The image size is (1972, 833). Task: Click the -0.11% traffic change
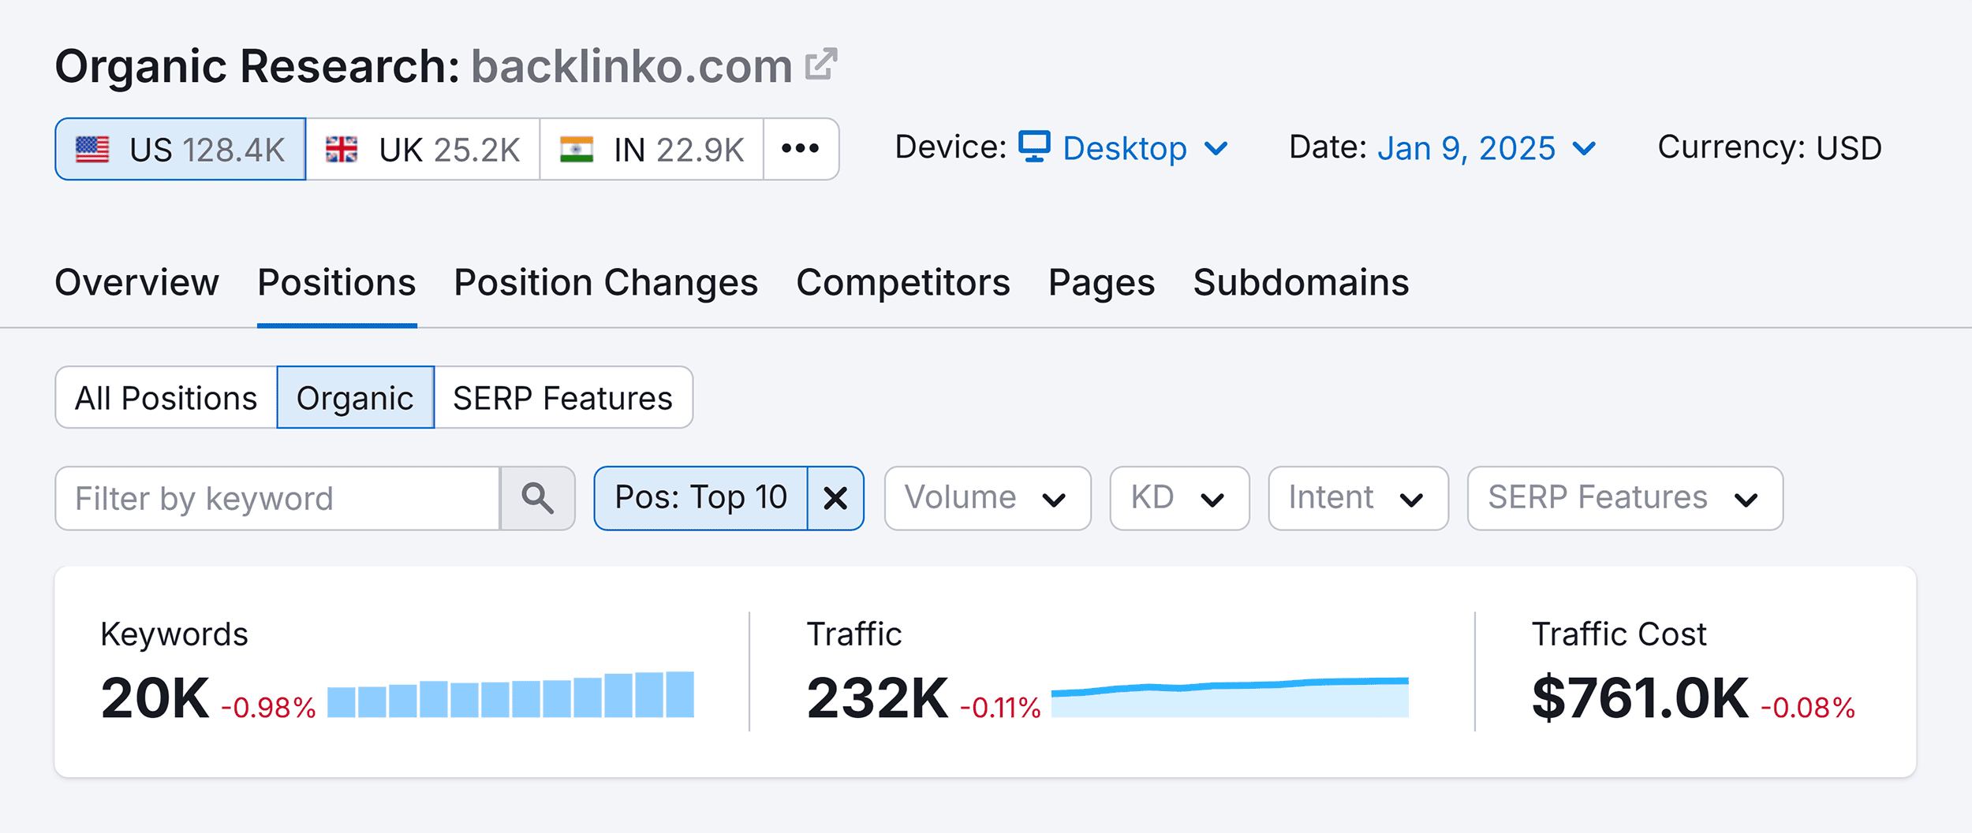[x=1001, y=707]
